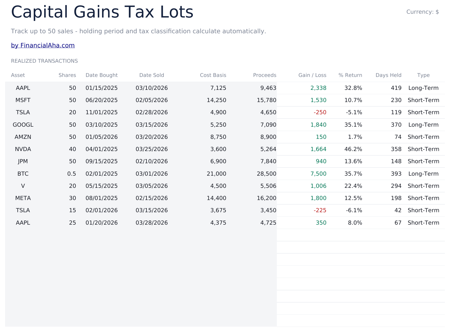Select date sold 03/28/2026 cell
This screenshot has width=450, height=332.
[x=152, y=223]
